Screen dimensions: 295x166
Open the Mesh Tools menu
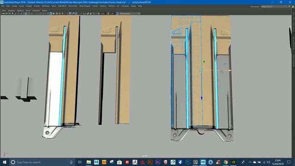(x=73, y=6)
